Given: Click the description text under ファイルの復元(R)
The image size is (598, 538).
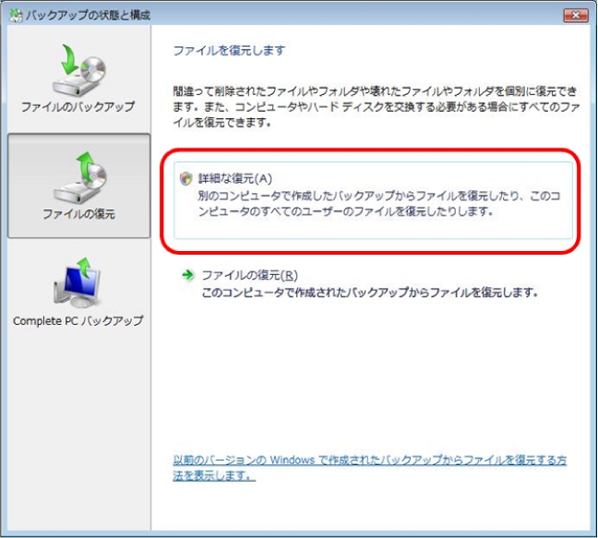Looking at the screenshot, I should coord(369,292).
